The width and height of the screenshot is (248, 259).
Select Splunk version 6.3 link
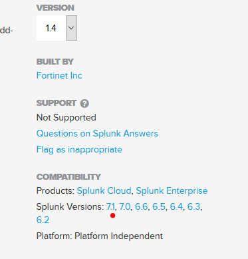click(194, 206)
